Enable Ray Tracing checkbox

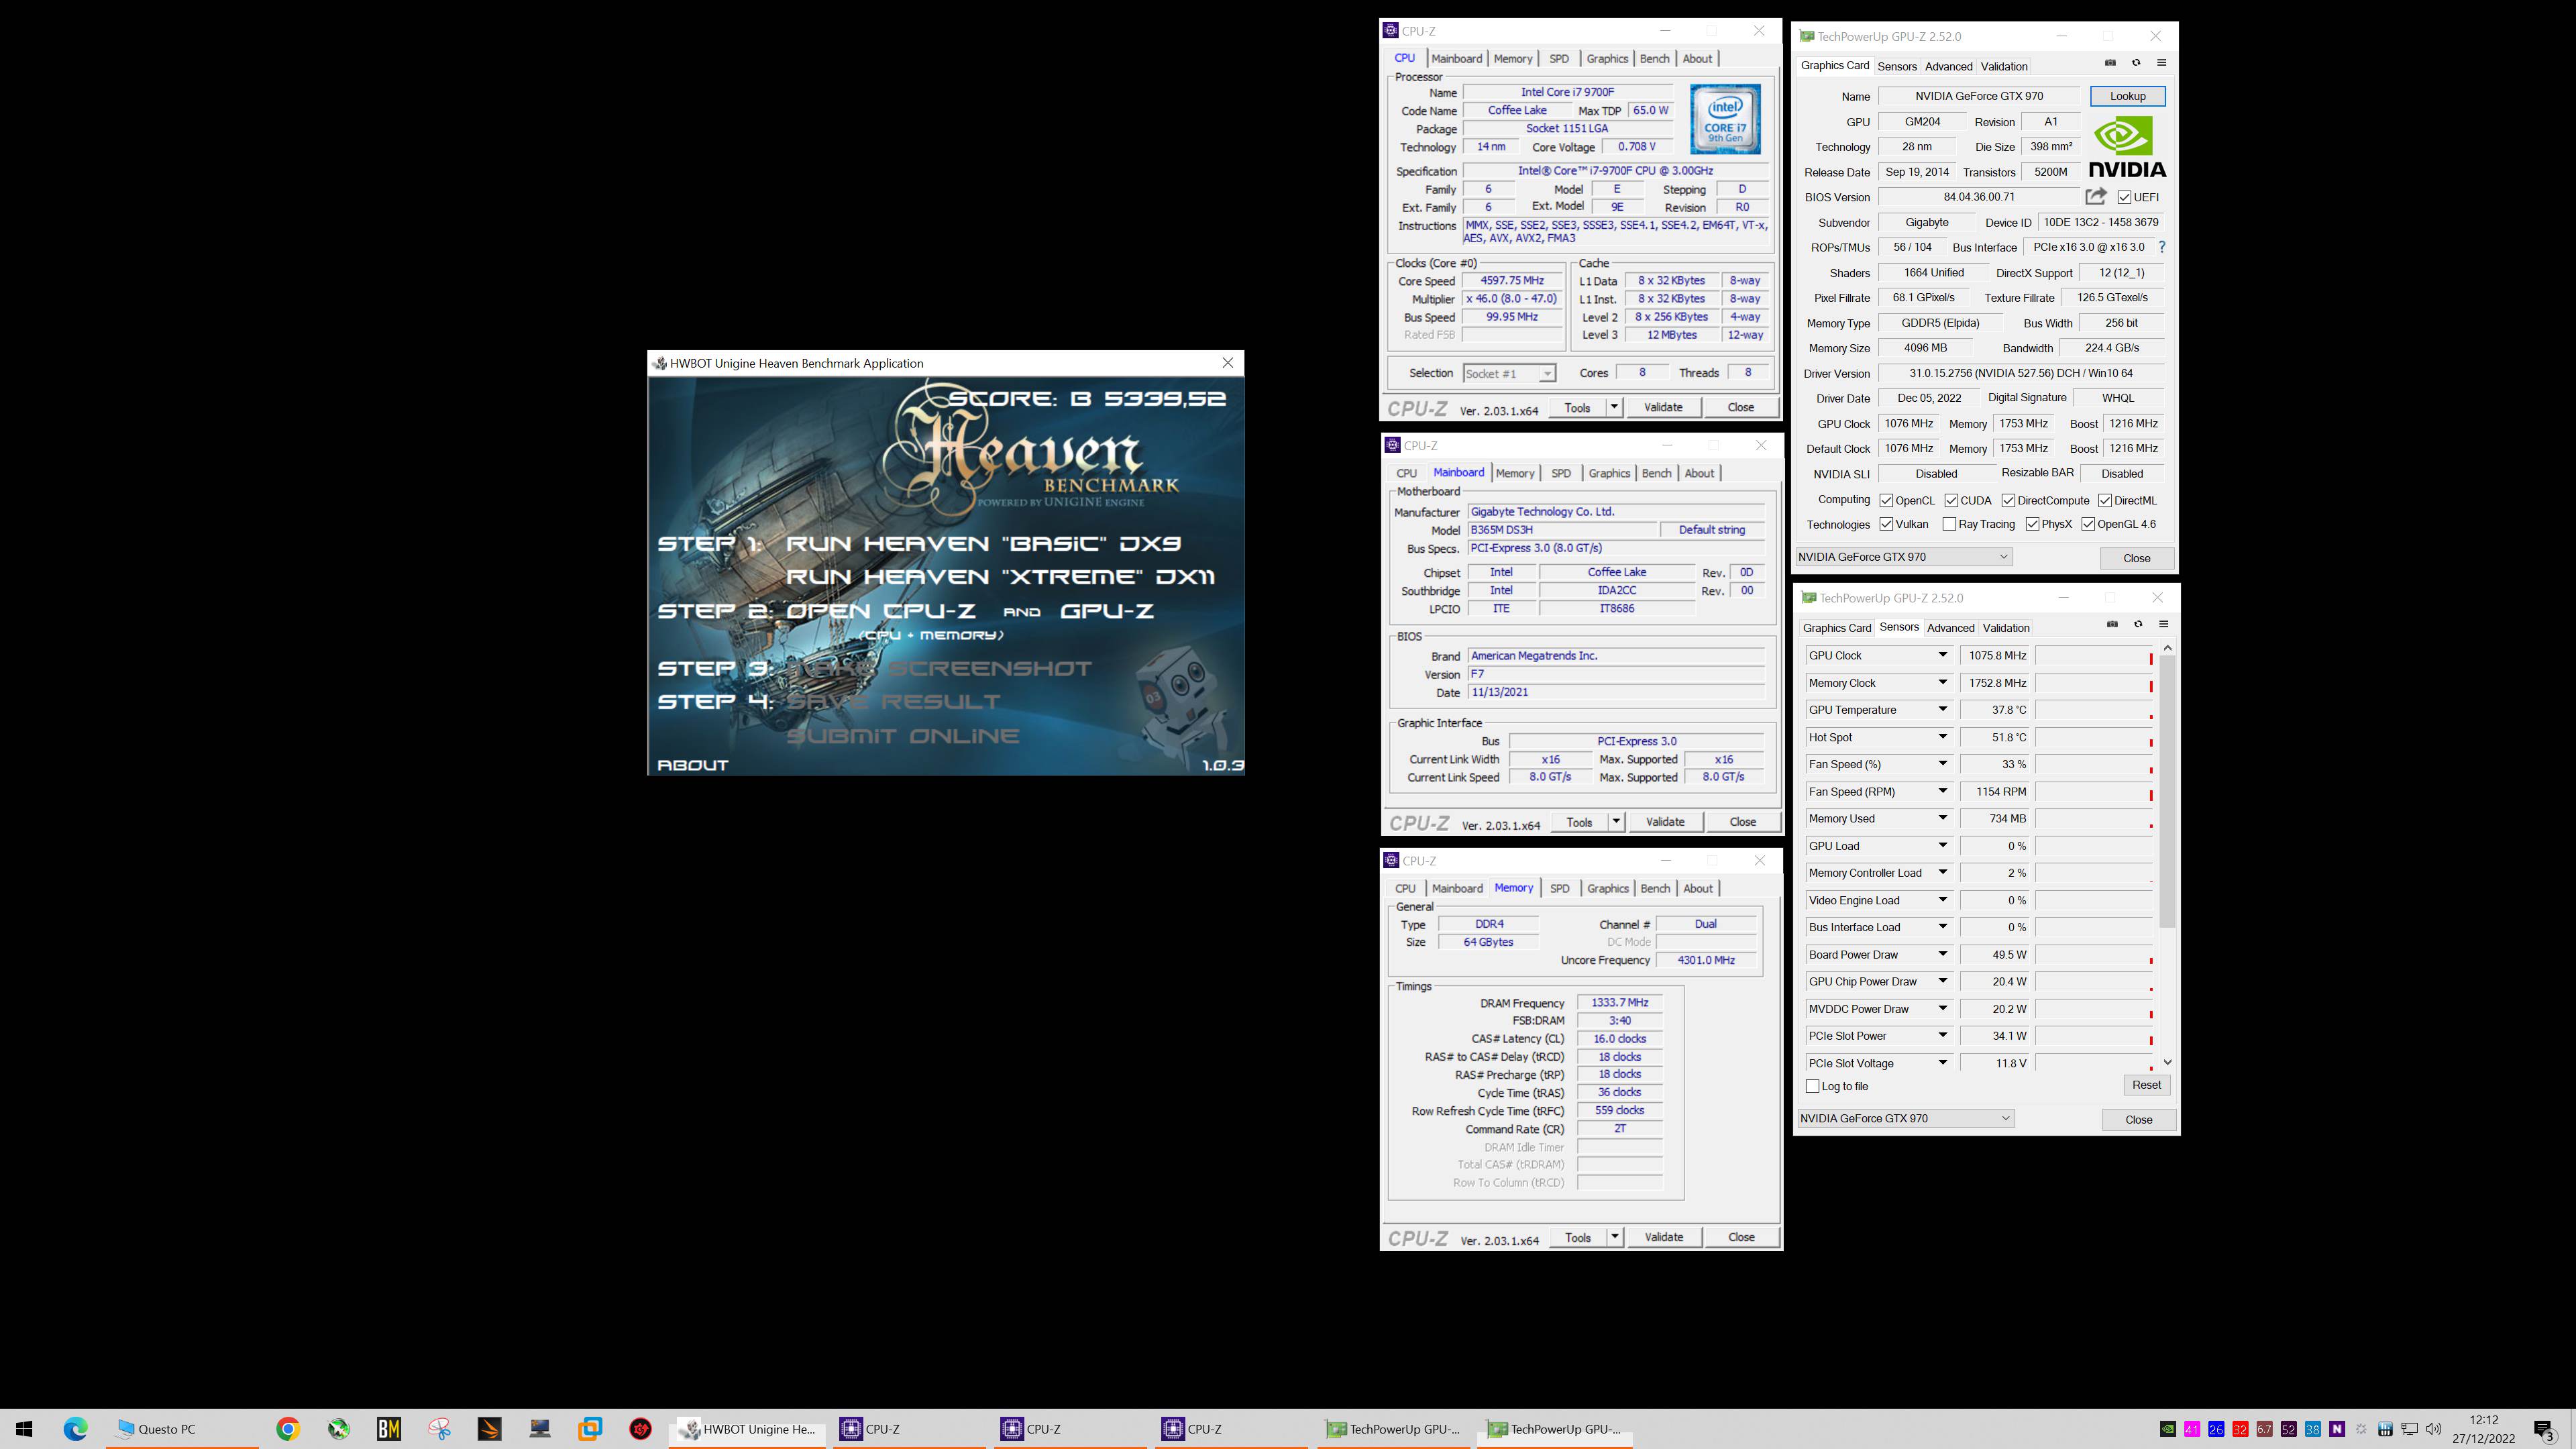(1949, 524)
